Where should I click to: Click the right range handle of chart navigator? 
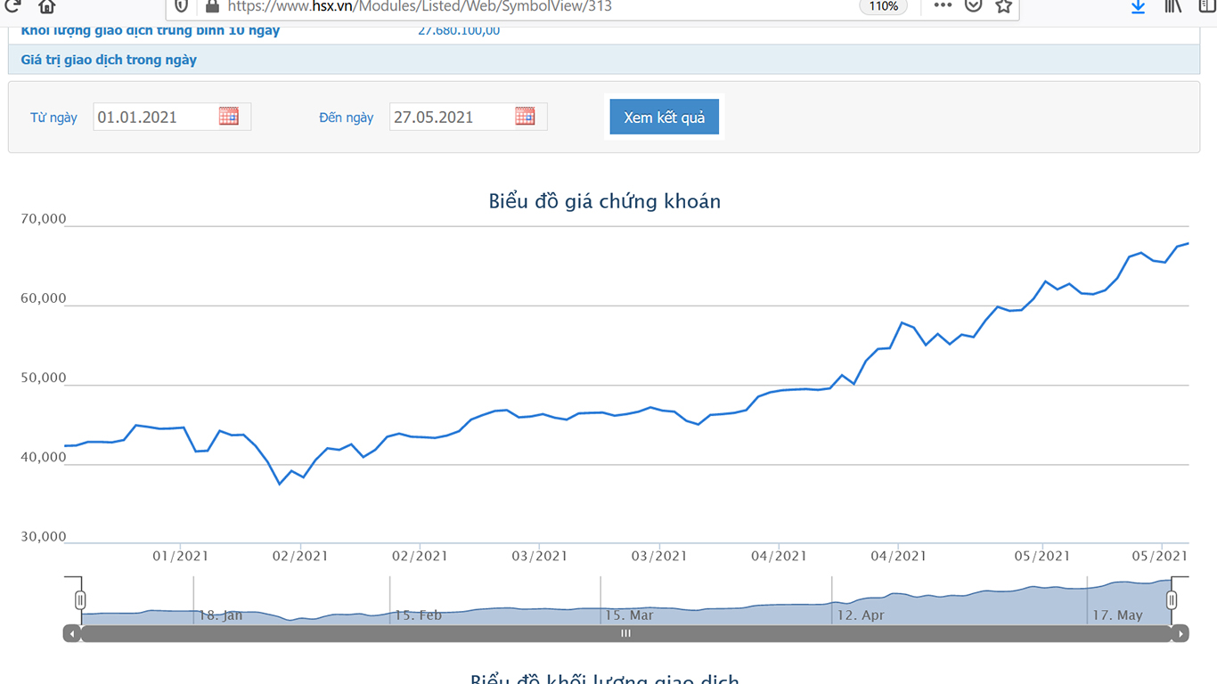point(1172,600)
